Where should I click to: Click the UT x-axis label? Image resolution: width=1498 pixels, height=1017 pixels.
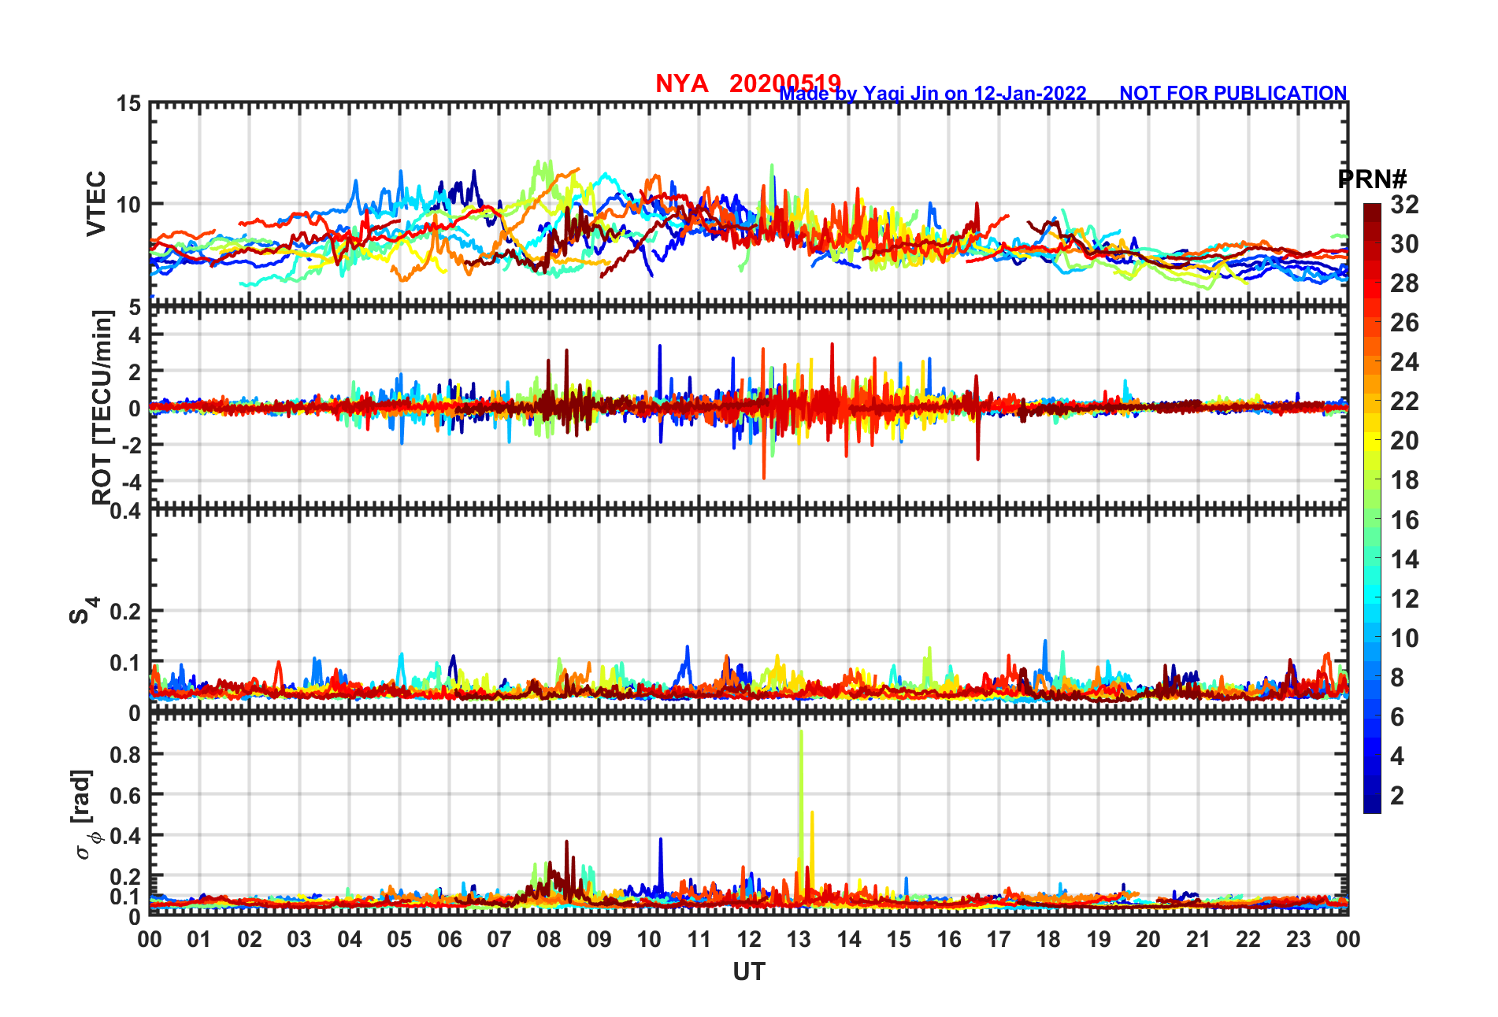[x=749, y=972]
